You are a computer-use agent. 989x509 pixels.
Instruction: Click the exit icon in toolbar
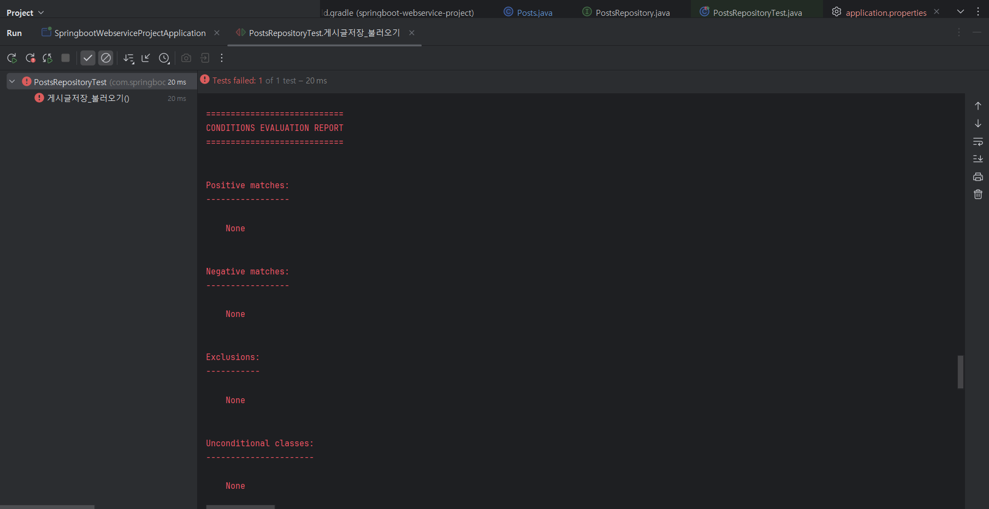tap(205, 58)
